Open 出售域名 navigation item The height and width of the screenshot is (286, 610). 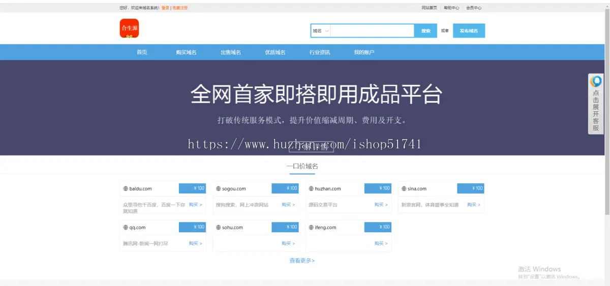tap(231, 52)
